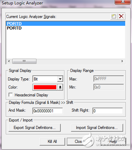Click the New signal insert icon
132x150 pixels.
[114, 17]
